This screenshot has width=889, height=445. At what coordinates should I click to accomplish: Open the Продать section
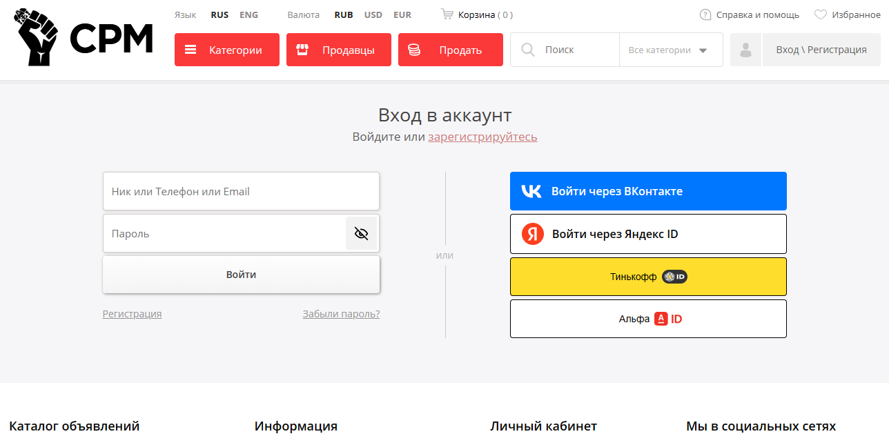[451, 50]
